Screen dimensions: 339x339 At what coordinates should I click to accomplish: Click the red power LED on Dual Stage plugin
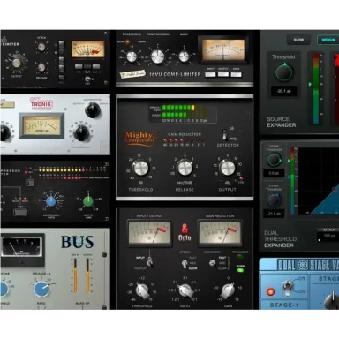pyautogui.click(x=270, y=291)
